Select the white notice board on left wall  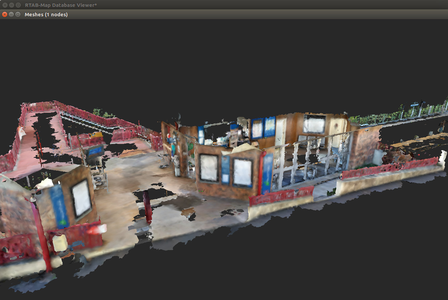click(x=82, y=198)
